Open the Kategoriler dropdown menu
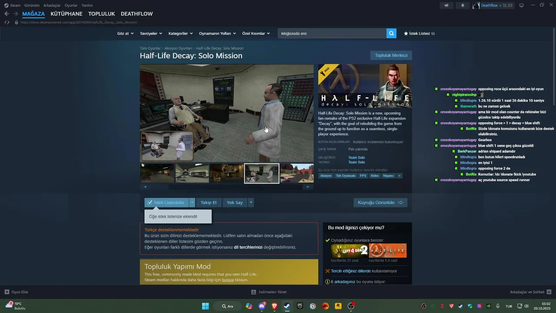The width and height of the screenshot is (556, 313). coord(181,33)
